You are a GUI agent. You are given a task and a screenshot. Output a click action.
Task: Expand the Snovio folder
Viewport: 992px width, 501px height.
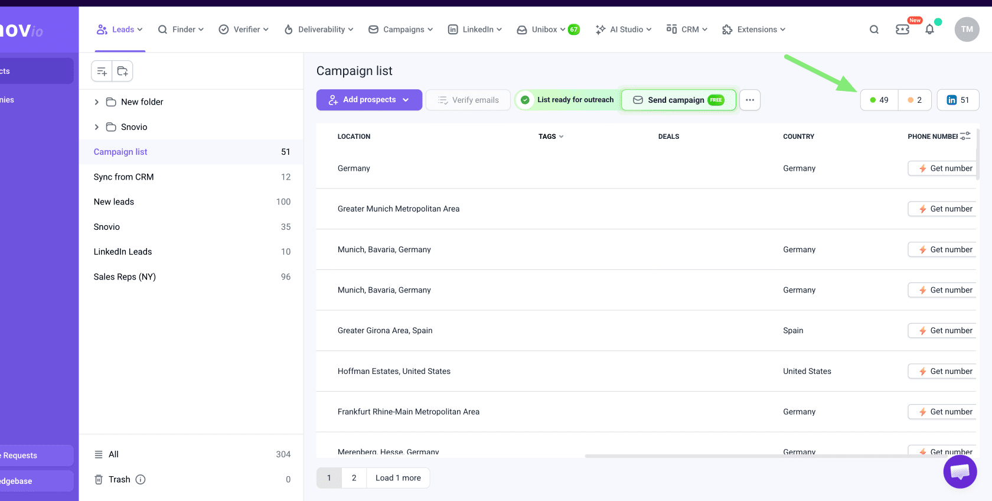pyautogui.click(x=97, y=127)
